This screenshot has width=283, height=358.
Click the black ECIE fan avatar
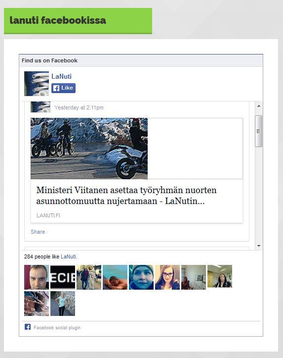tap(63, 277)
